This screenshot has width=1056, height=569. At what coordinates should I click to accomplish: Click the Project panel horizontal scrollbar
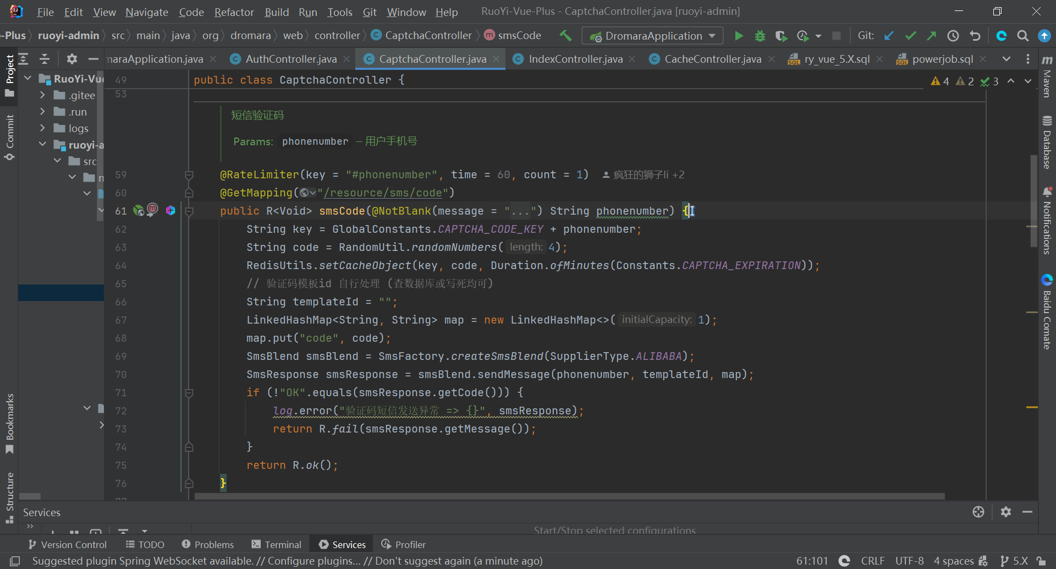click(30, 496)
